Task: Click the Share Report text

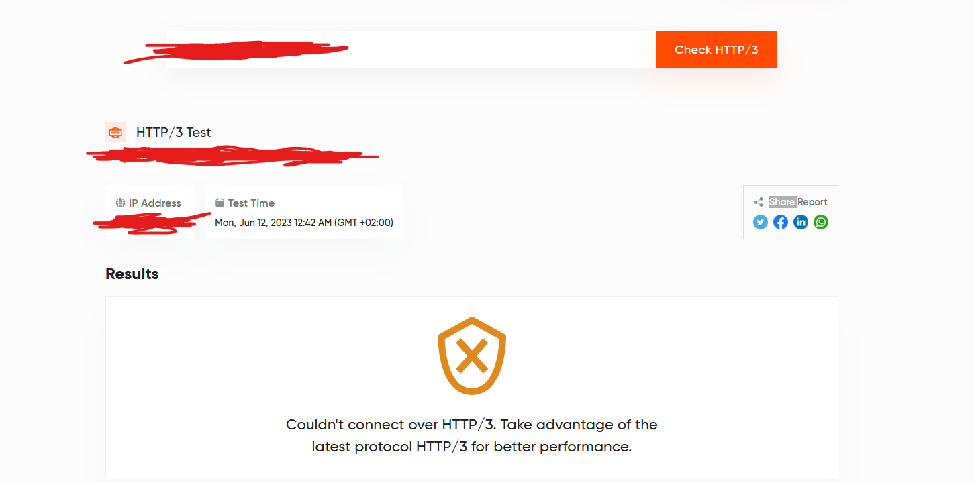Action: click(798, 202)
